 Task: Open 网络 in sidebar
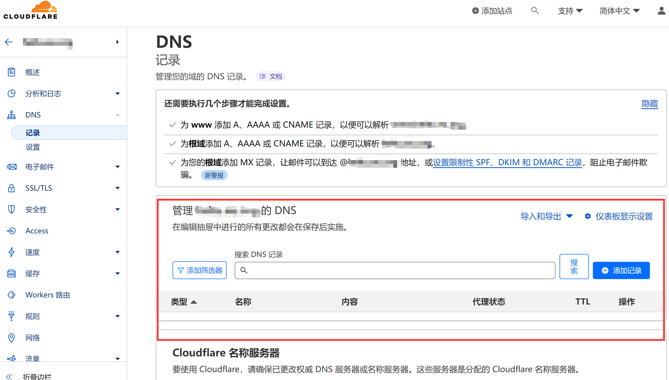coord(32,338)
